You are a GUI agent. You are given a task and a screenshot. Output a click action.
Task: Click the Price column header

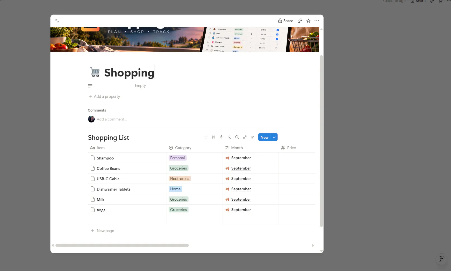coord(297,148)
